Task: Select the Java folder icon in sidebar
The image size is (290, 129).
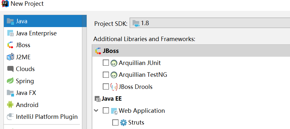Action: coord(11,21)
